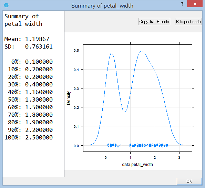Click the 60%: 1.500000 quantile row
The height and width of the screenshot is (188, 205).
coord(30,107)
